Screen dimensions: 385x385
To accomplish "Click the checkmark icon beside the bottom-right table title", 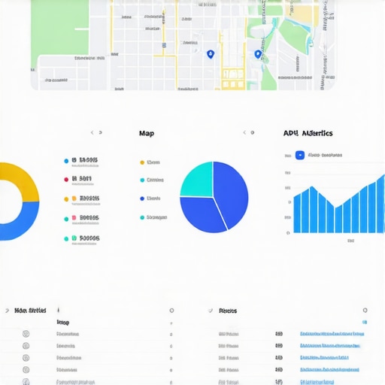I will coord(211,311).
